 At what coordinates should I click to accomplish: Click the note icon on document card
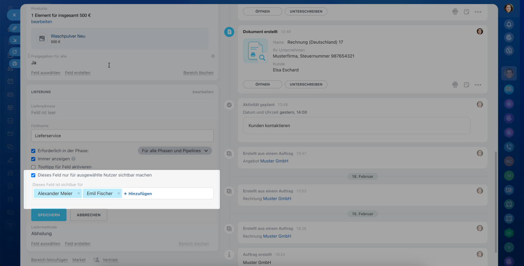click(x=466, y=85)
